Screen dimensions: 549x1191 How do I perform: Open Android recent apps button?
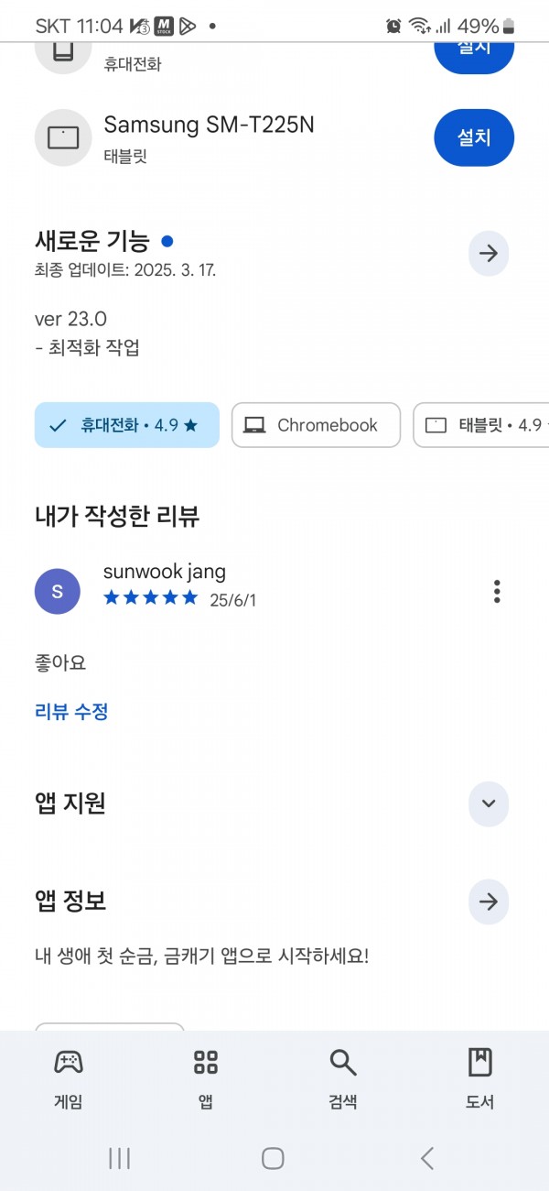point(119,1158)
